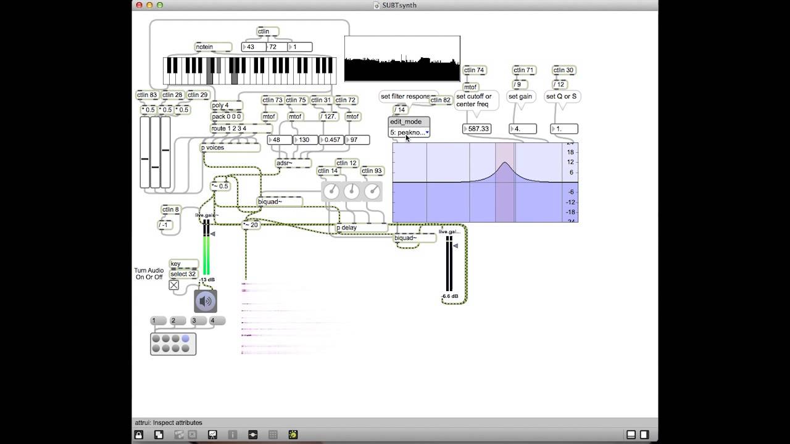
Task: Select the 'set Q or S' message box
Action: tap(562, 97)
